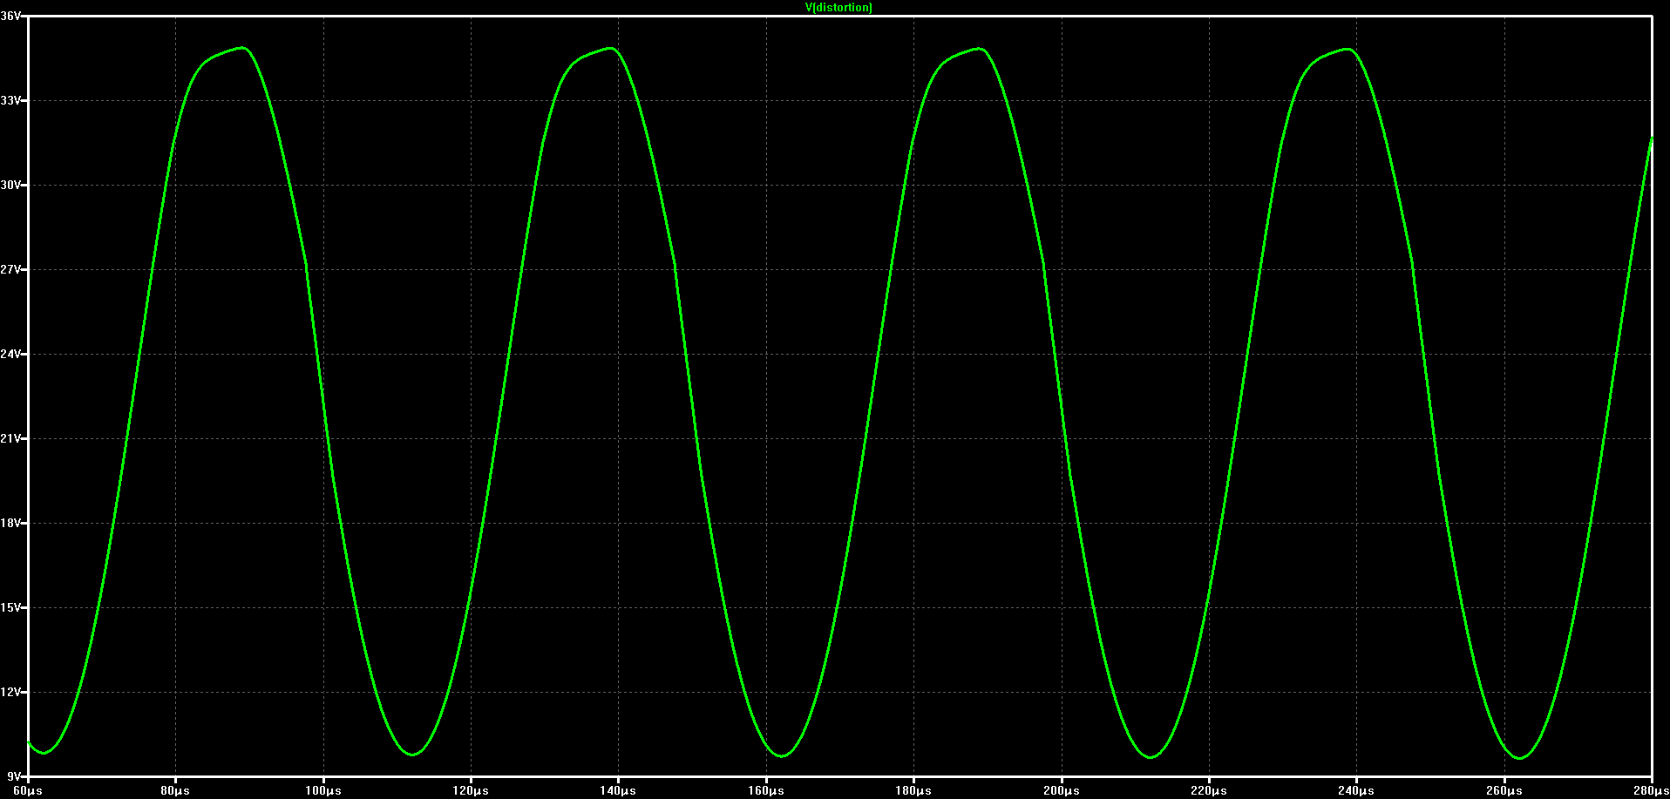Screen dimensions: 1670x799
Task: Click the 30V vertical axis label
Action: (10, 186)
